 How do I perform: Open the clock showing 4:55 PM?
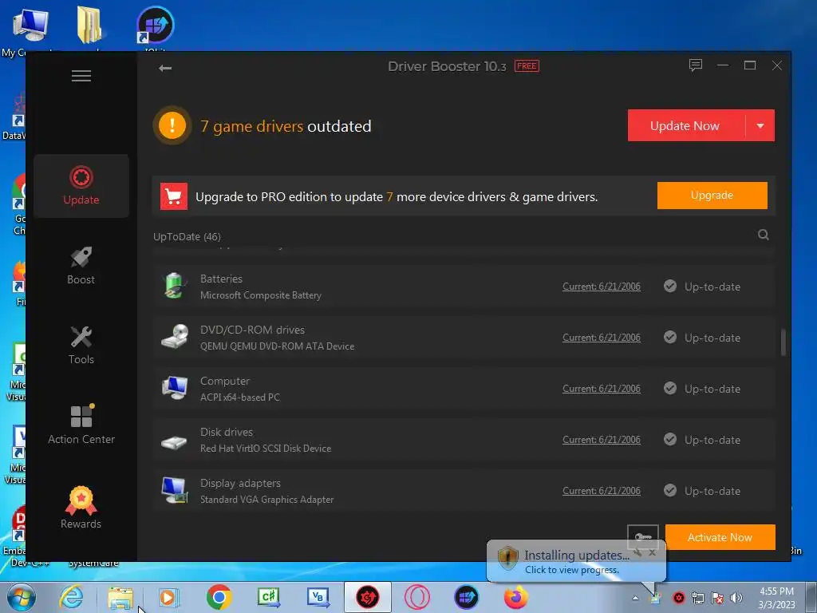point(776,598)
